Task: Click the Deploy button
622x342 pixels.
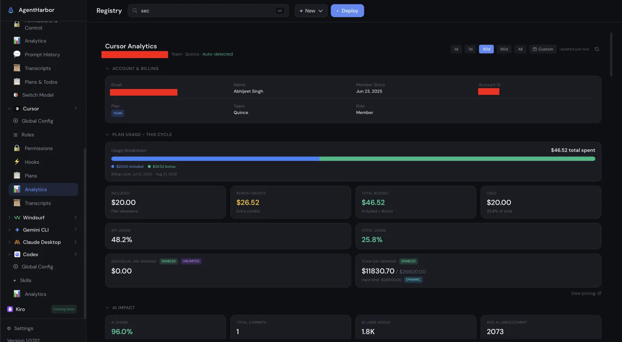Action: click(x=347, y=11)
